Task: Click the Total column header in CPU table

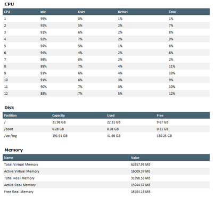Action: 173,12
